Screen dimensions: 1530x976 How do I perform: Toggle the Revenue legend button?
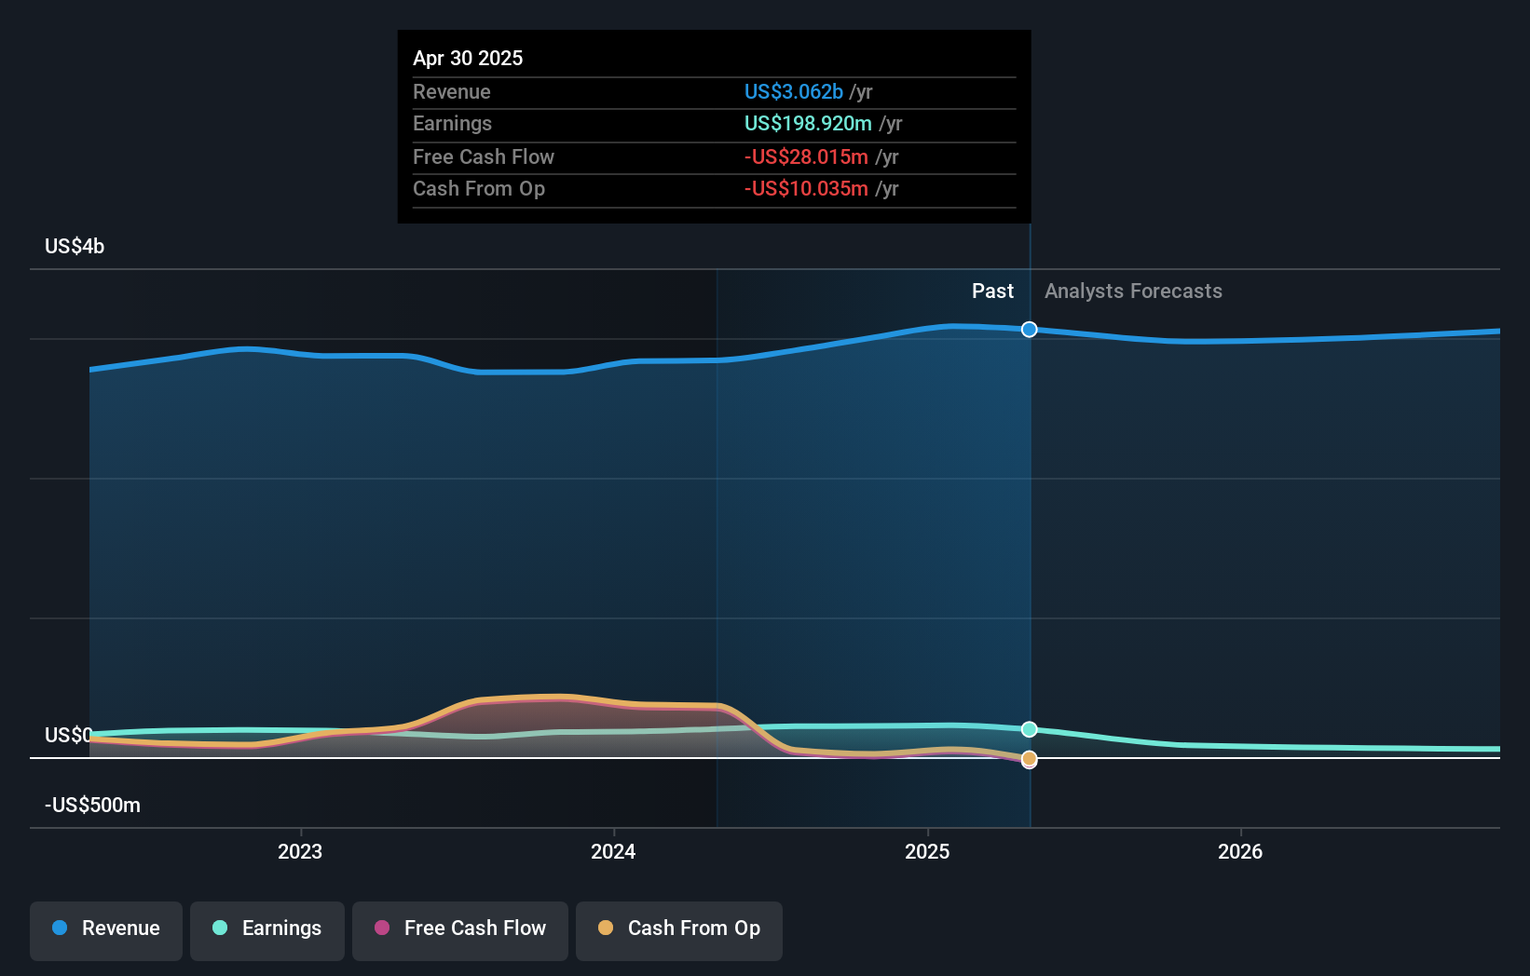point(106,930)
